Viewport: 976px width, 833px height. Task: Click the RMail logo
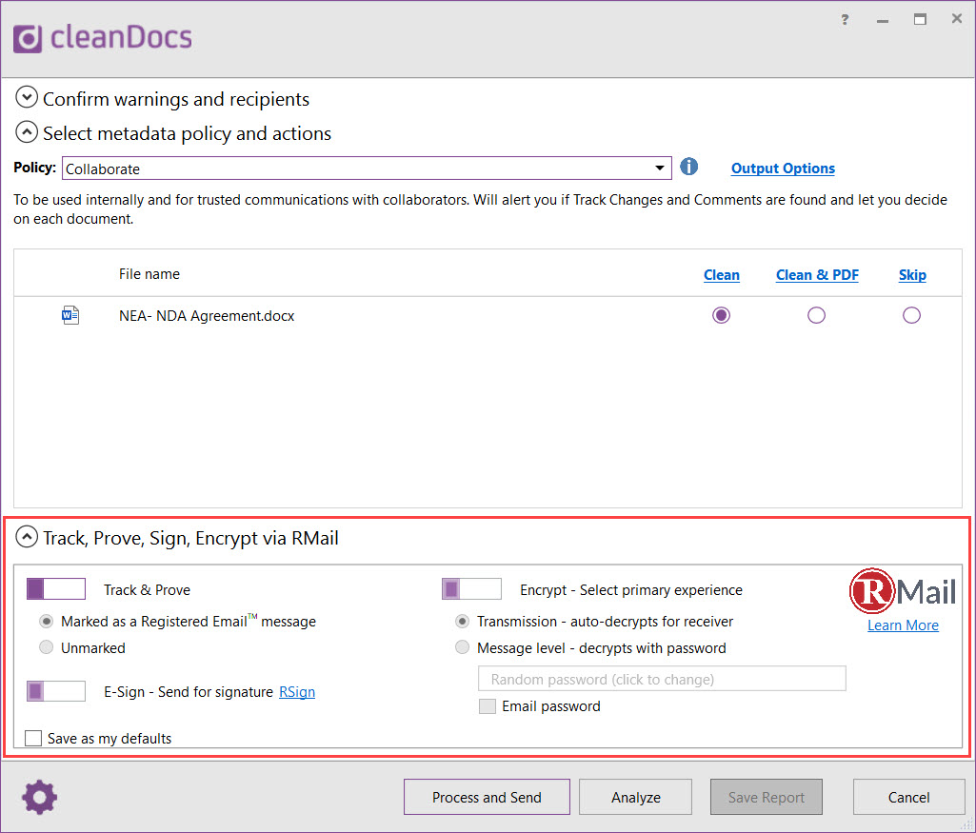pyautogui.click(x=902, y=591)
